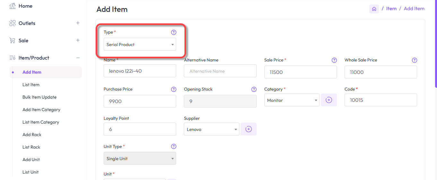Click the Item breadcrumb link
This screenshot has height=180, width=437.
tap(391, 9)
